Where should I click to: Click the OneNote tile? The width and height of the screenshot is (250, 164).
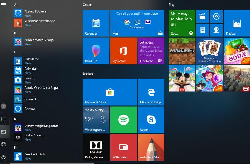[151, 51]
